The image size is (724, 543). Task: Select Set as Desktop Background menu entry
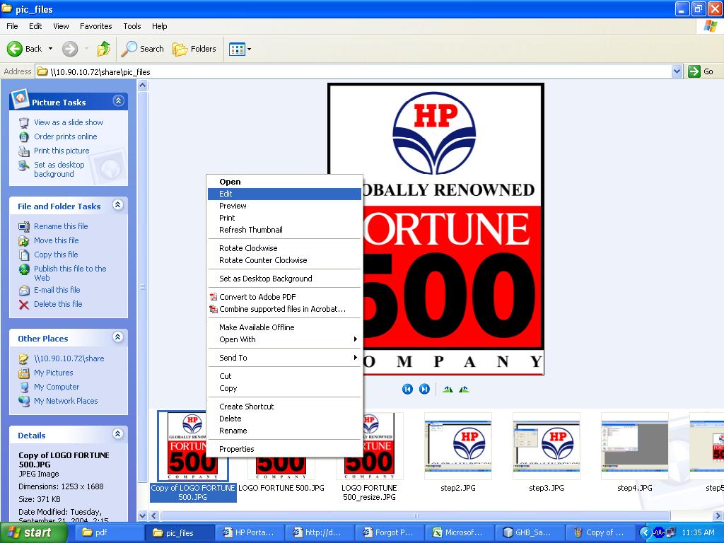pos(265,279)
